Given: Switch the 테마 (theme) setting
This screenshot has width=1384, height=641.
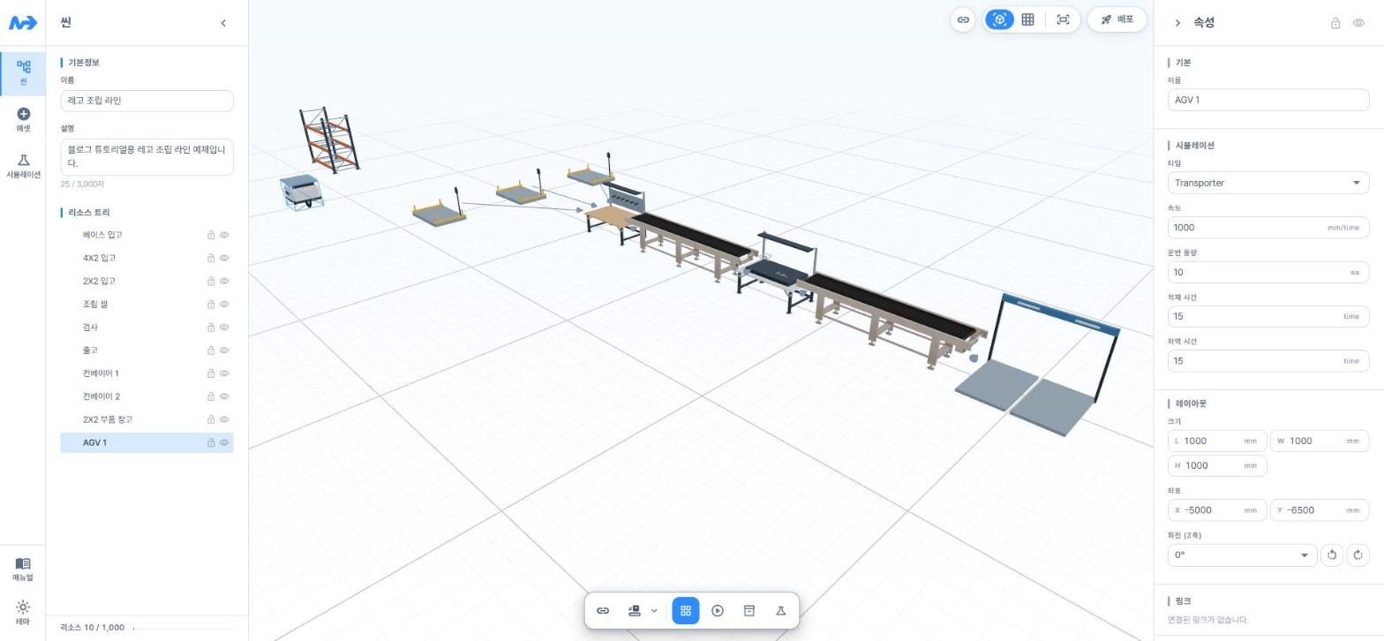Looking at the screenshot, I should [23, 613].
